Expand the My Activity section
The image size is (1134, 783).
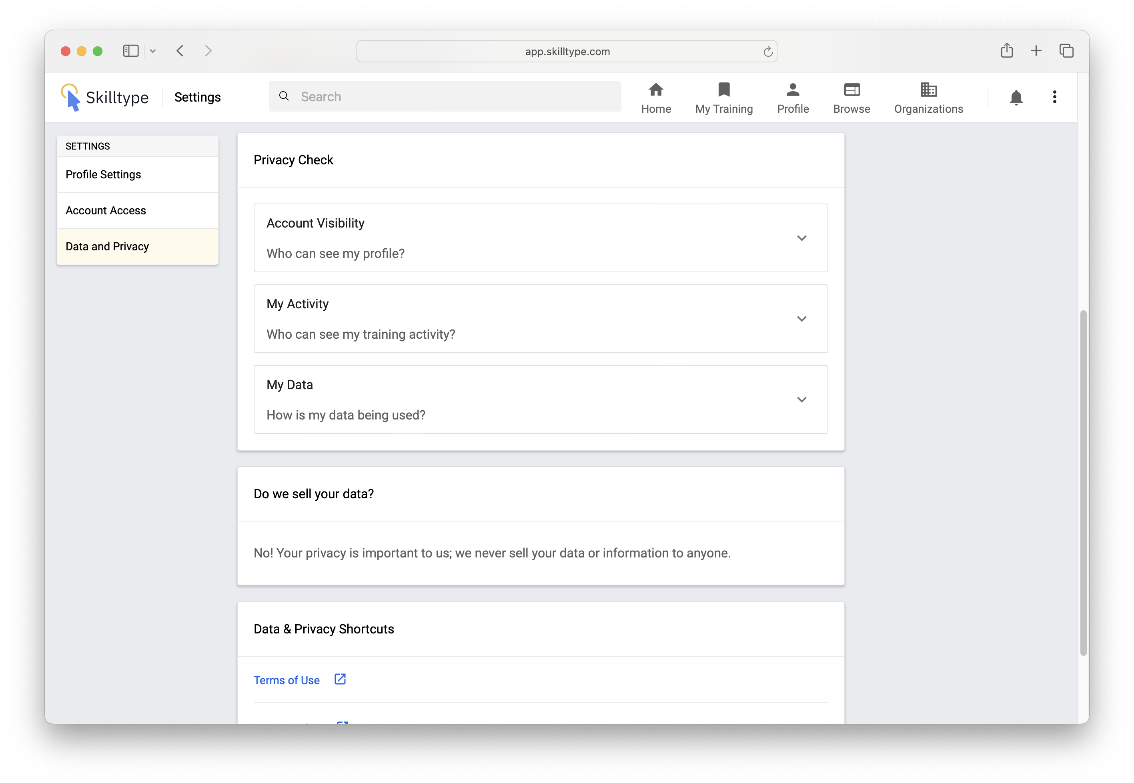[x=801, y=319]
